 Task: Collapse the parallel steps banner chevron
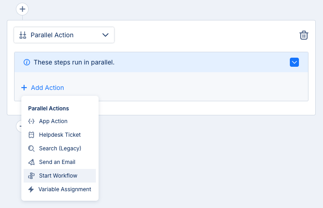[294, 62]
